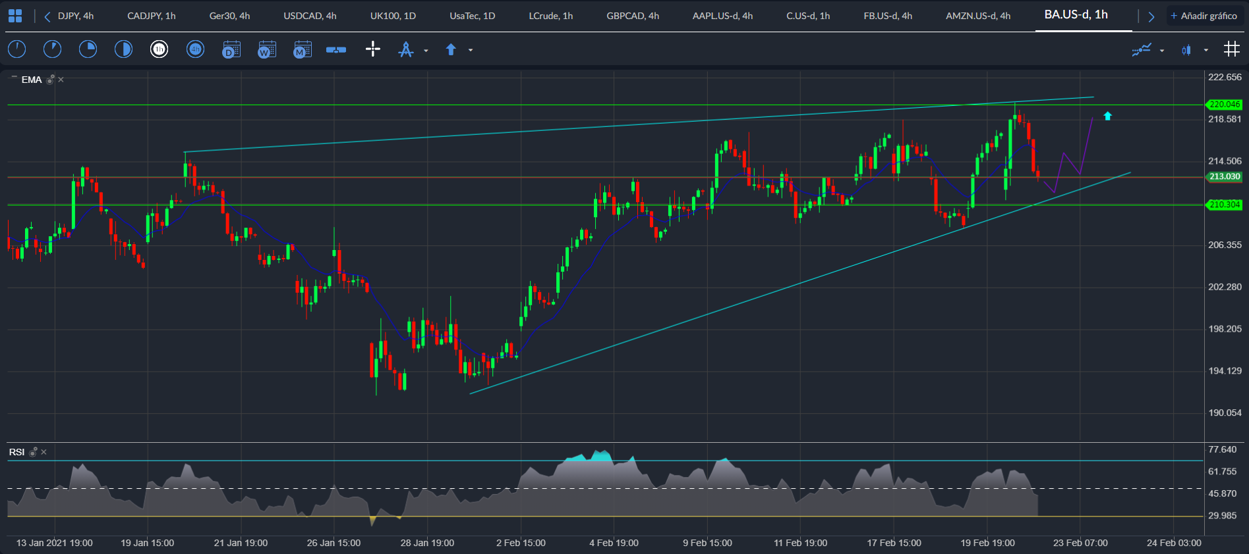Select the compass drawing tools icon
Viewport: 1249px width, 554px height.
406,49
